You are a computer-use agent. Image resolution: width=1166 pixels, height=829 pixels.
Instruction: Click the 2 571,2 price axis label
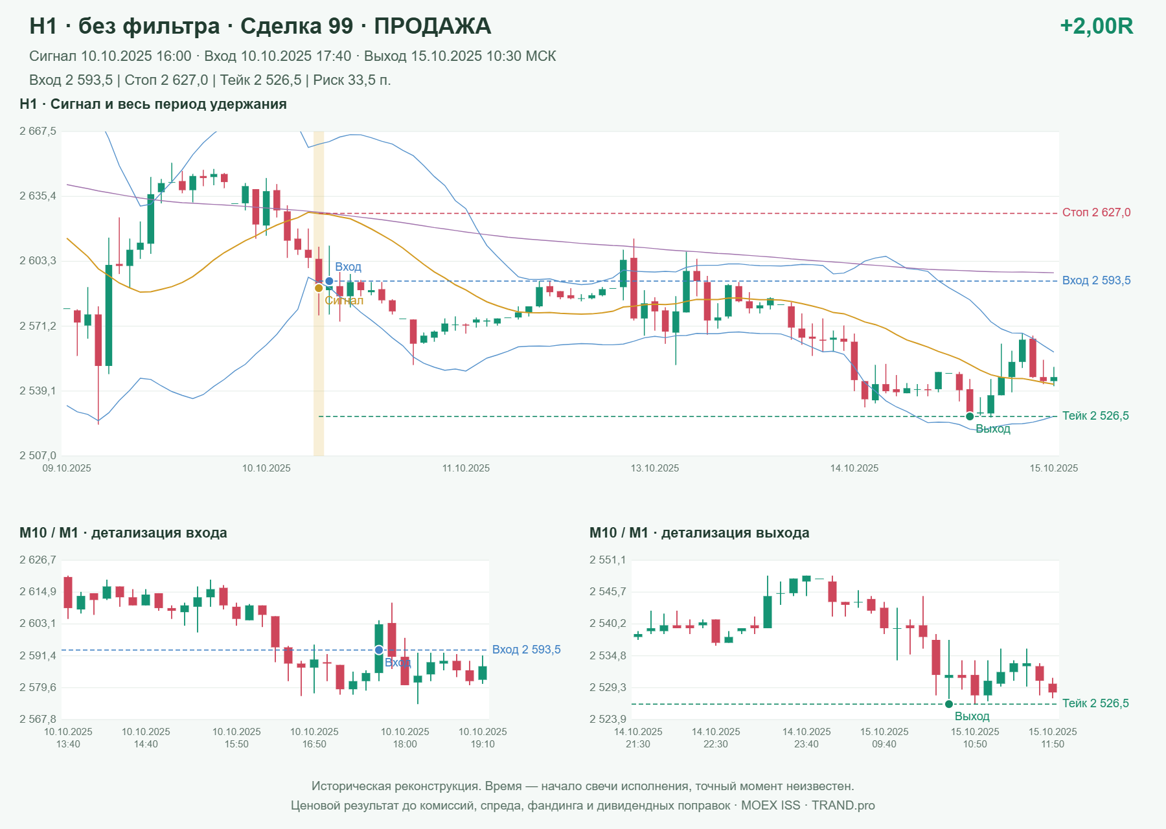(38, 326)
